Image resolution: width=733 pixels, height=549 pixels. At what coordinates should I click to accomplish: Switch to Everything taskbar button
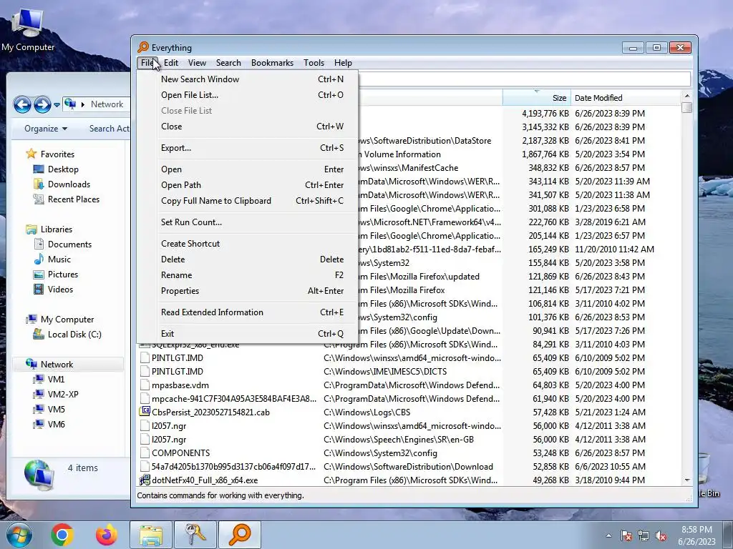(239, 535)
